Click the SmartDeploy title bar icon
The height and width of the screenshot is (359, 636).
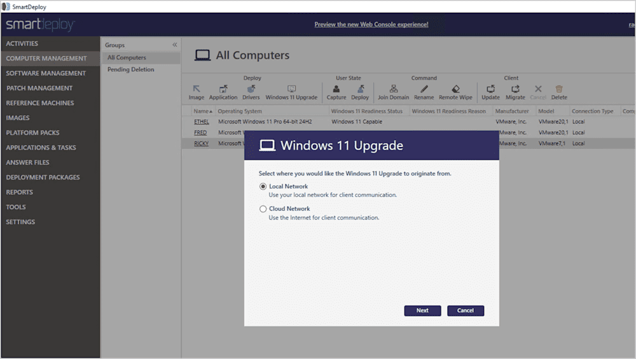(x=6, y=6)
